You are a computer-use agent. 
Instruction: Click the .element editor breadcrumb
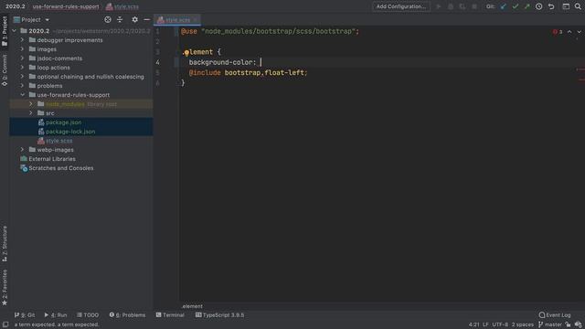(x=192, y=306)
